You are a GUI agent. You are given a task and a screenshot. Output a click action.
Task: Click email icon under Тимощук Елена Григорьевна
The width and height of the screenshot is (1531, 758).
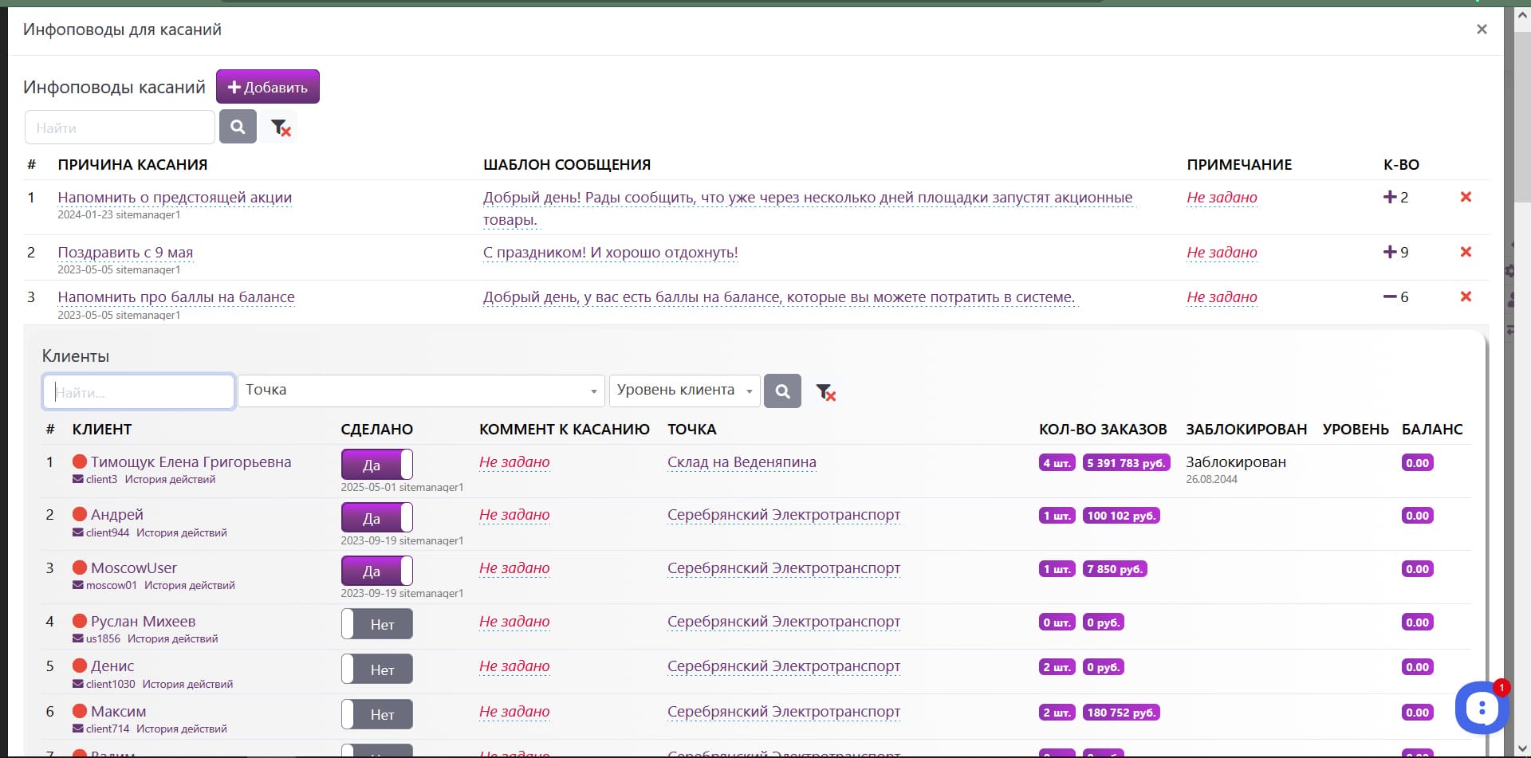click(78, 480)
